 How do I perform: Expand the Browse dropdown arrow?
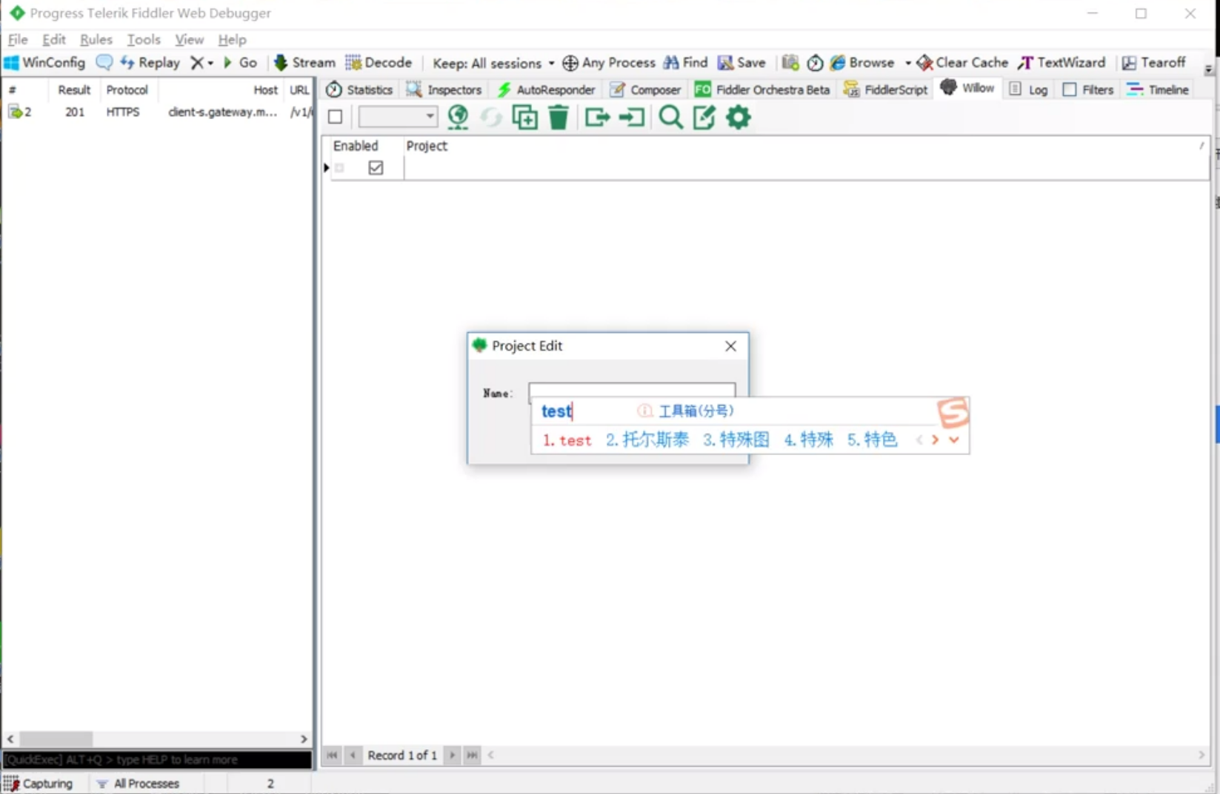pyautogui.click(x=907, y=64)
